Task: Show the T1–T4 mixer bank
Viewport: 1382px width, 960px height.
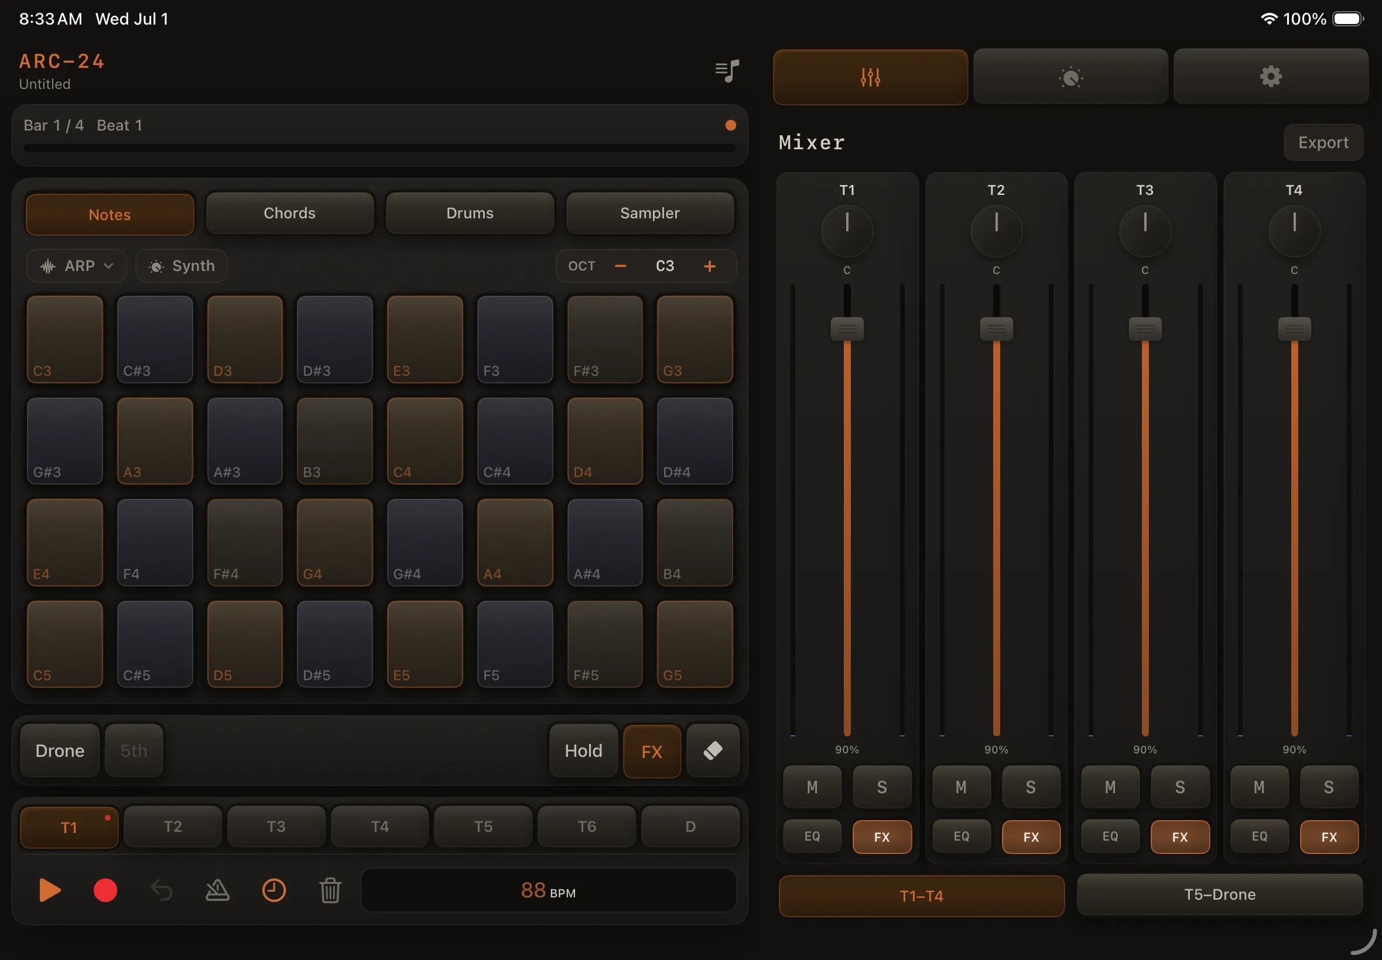Action: [x=921, y=896]
